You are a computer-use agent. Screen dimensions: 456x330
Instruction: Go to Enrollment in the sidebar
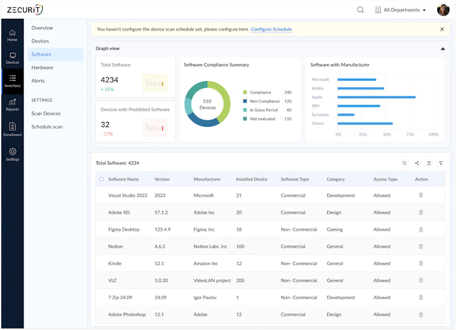tap(12, 129)
